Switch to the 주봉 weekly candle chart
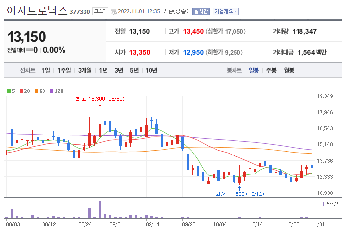The image size is (342, 232). tap(271, 70)
